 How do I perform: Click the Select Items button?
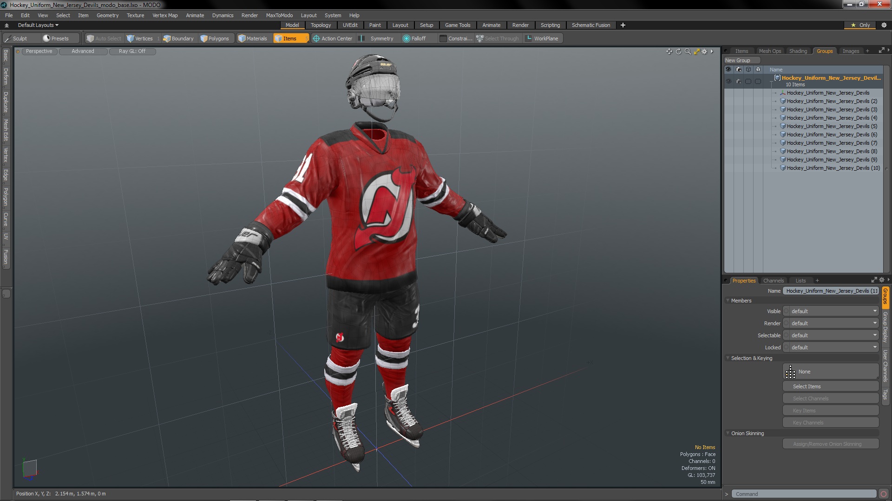click(x=831, y=386)
